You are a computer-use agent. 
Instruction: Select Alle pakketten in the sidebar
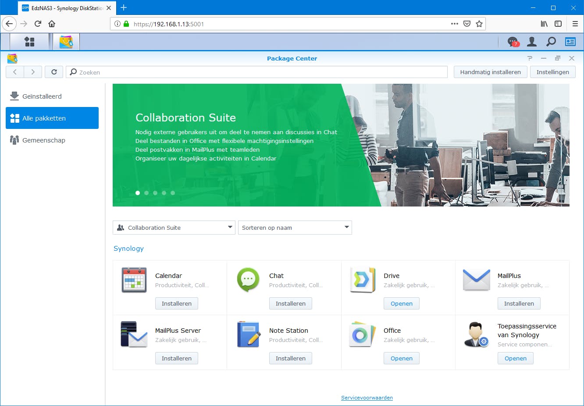coord(52,118)
